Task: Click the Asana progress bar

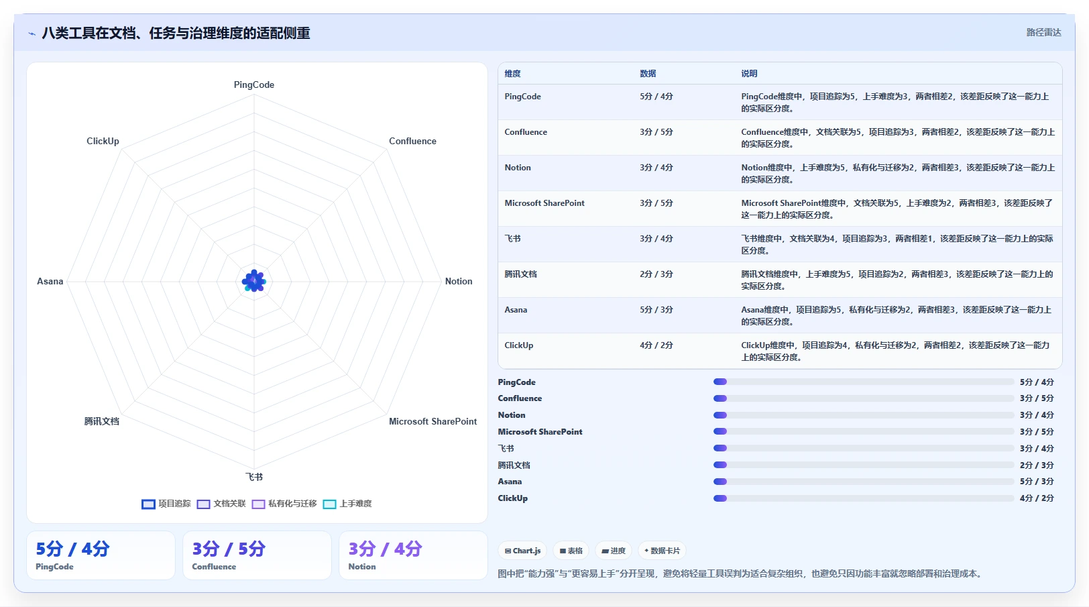Action: tap(864, 482)
